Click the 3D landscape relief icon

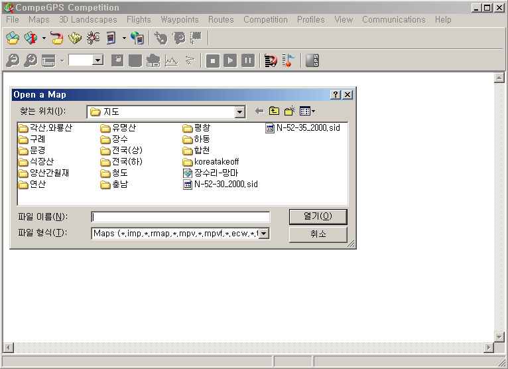75,38
